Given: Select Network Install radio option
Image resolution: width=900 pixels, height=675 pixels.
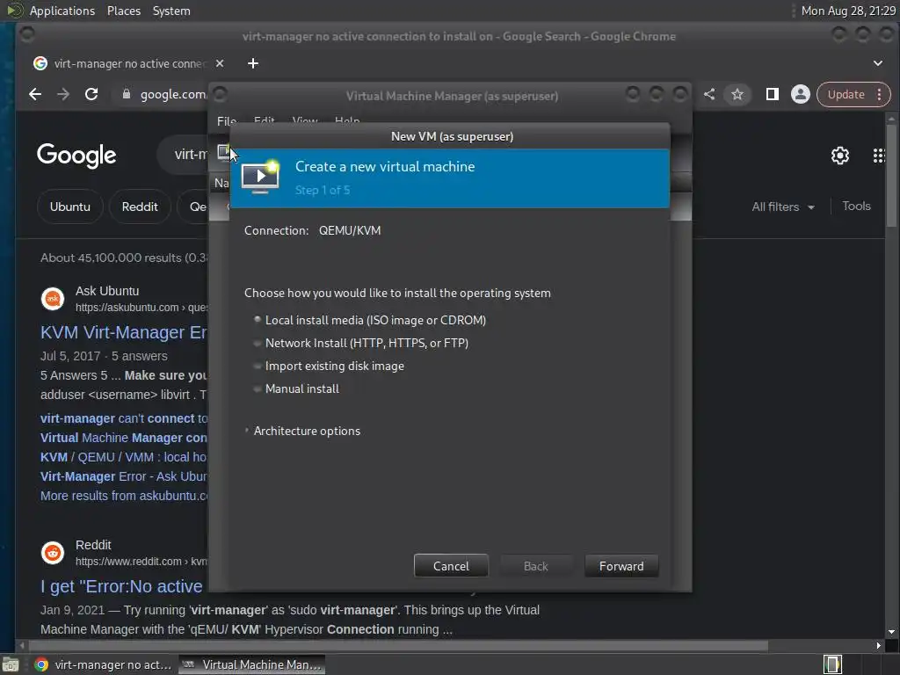Looking at the screenshot, I should pos(258,344).
